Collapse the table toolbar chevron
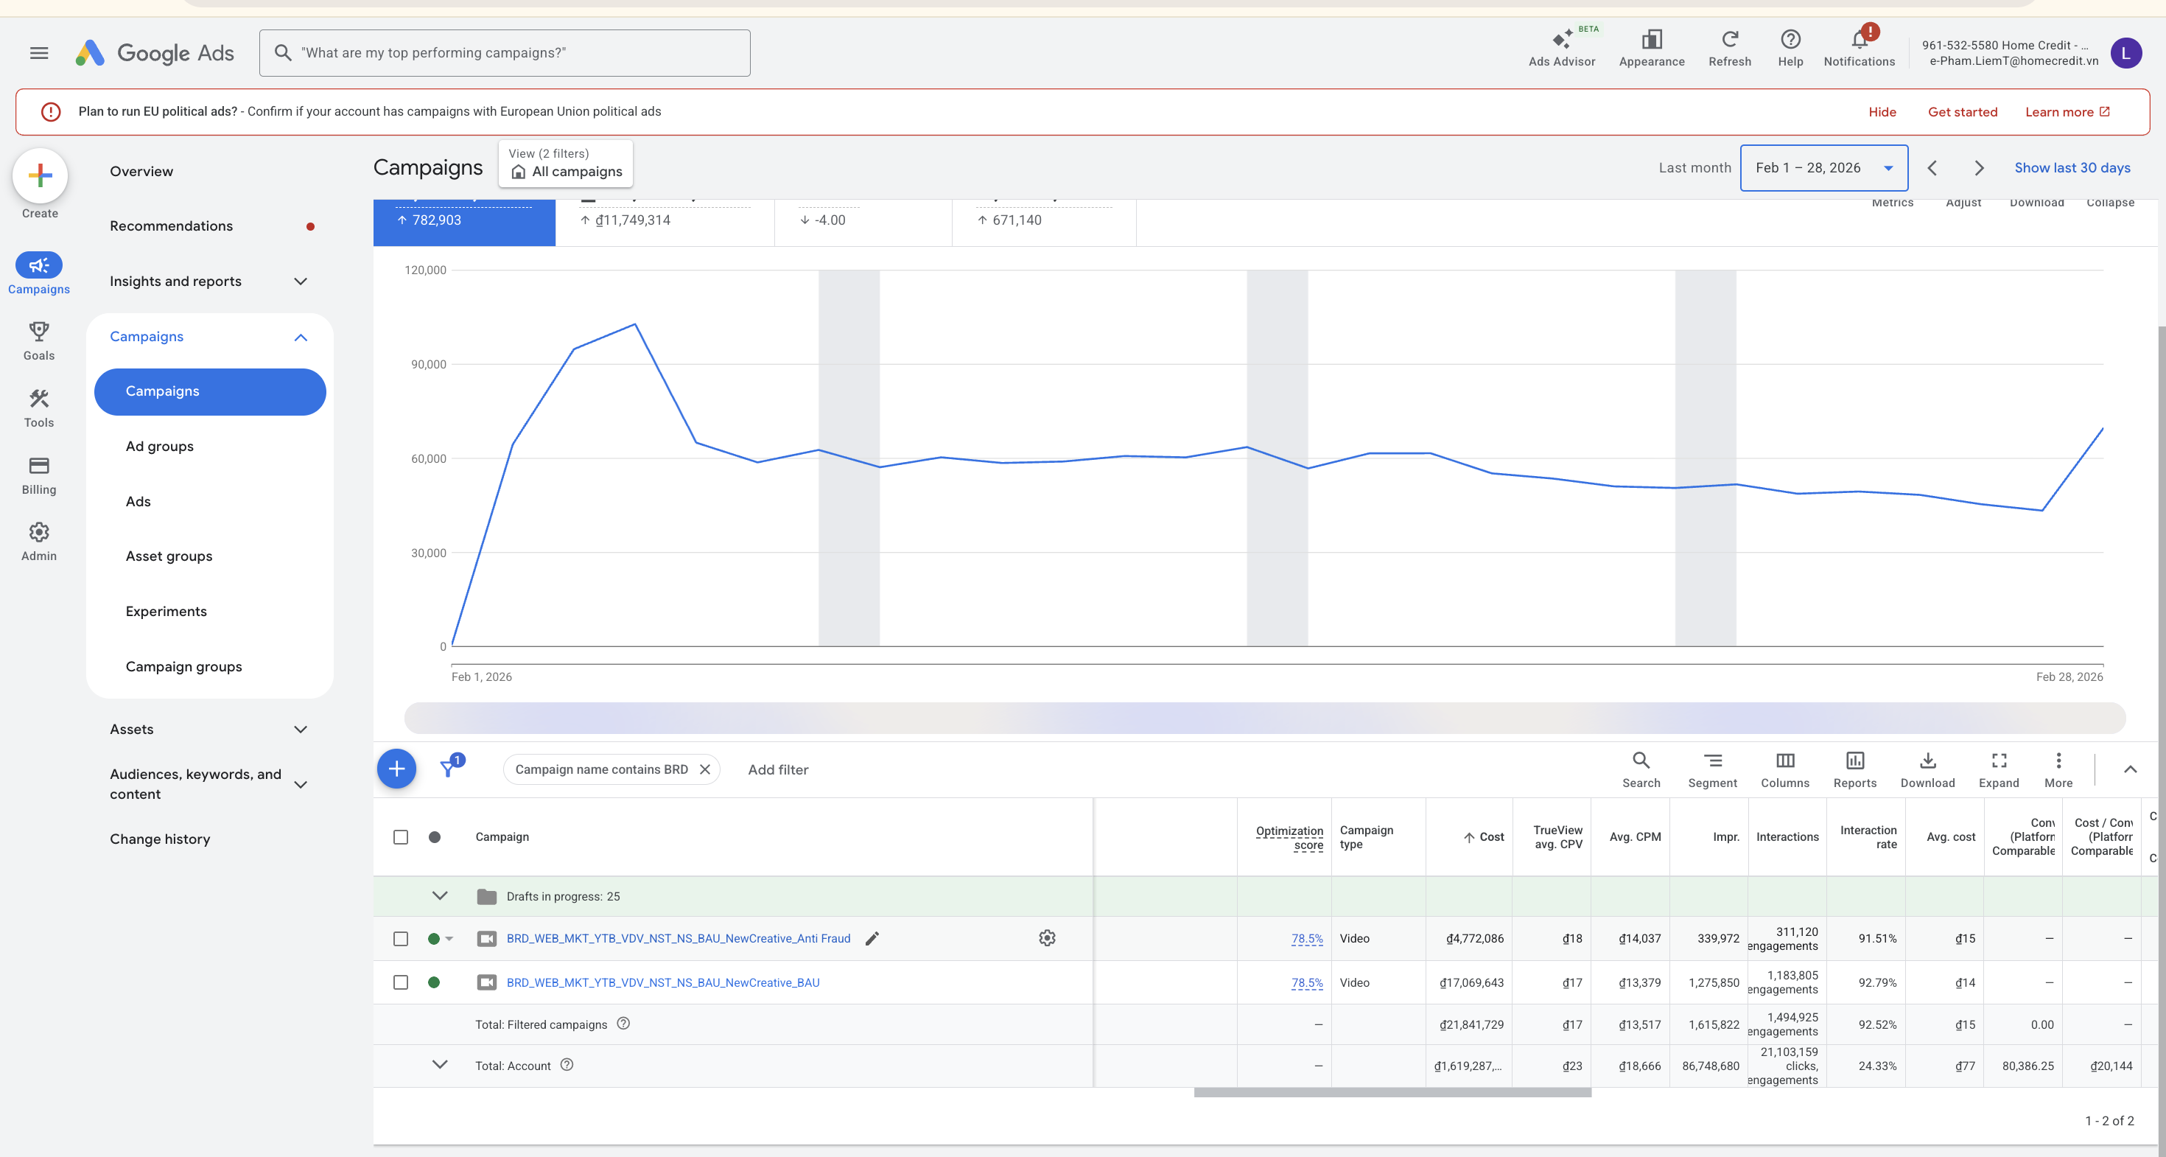 click(x=2130, y=769)
